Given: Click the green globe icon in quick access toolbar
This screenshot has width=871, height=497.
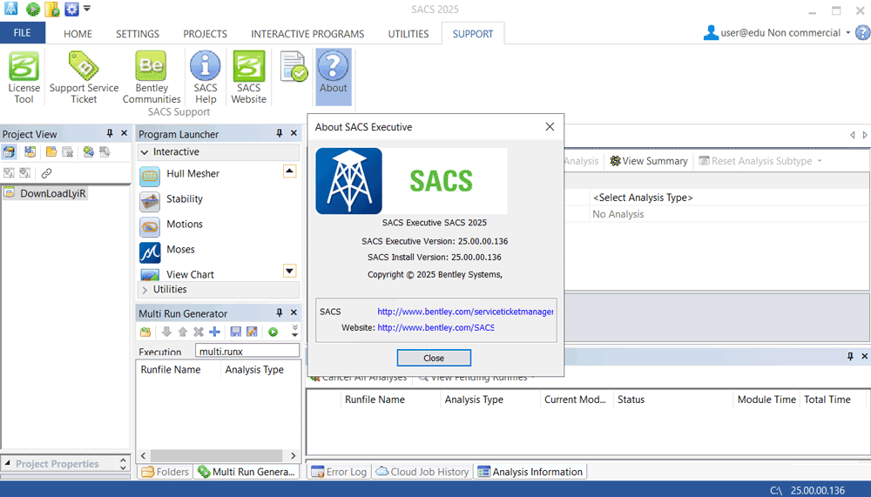Looking at the screenshot, I should tap(33, 9).
